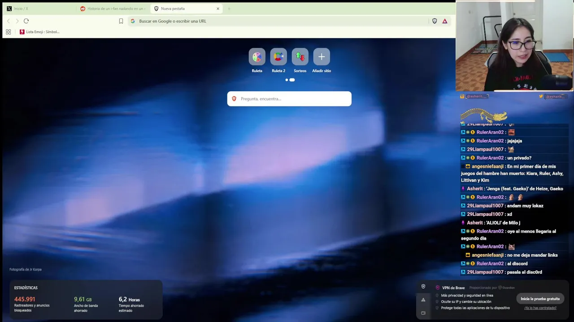Click the chat message 'un privado?'
The height and width of the screenshot is (322, 574).
(519, 158)
